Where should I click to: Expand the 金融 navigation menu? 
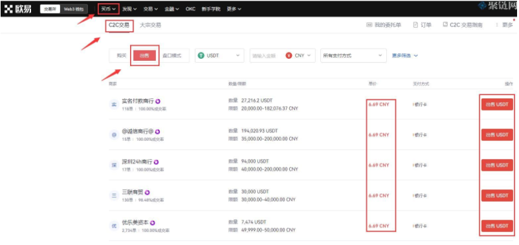click(x=171, y=9)
